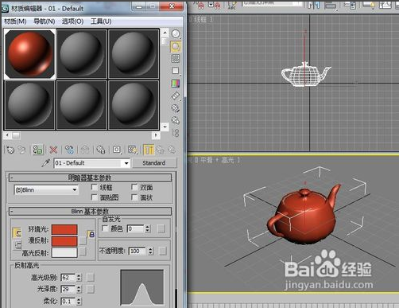Open the 导航(N) menu
Screen dimensions: 399x308
pos(44,21)
